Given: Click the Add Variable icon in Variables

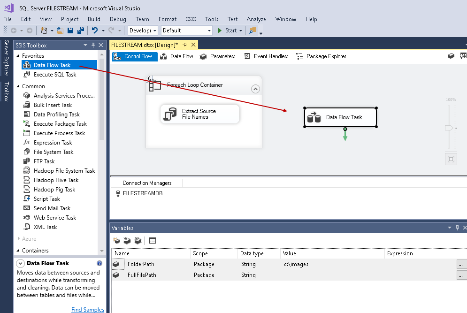Looking at the screenshot, I should coord(116,240).
